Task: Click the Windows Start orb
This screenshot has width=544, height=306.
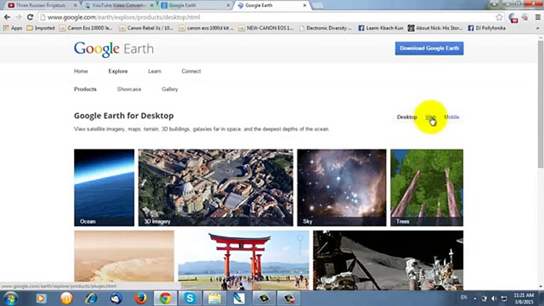Action: 11,298
